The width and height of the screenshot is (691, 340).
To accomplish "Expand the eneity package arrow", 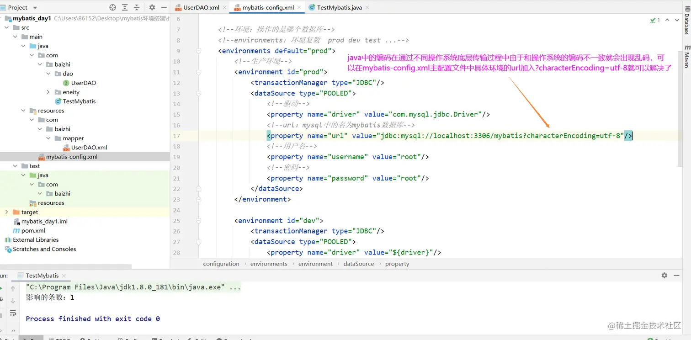I will tap(48, 92).
